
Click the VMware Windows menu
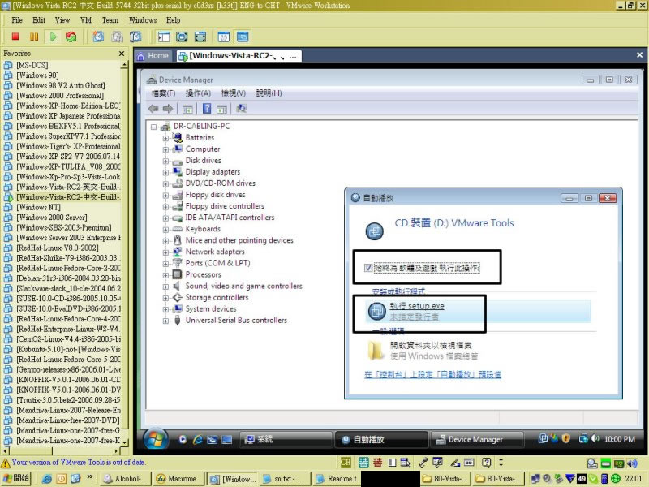click(143, 20)
